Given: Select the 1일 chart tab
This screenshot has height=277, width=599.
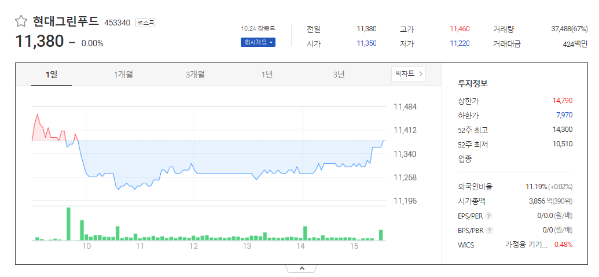Looking at the screenshot, I should [x=51, y=75].
